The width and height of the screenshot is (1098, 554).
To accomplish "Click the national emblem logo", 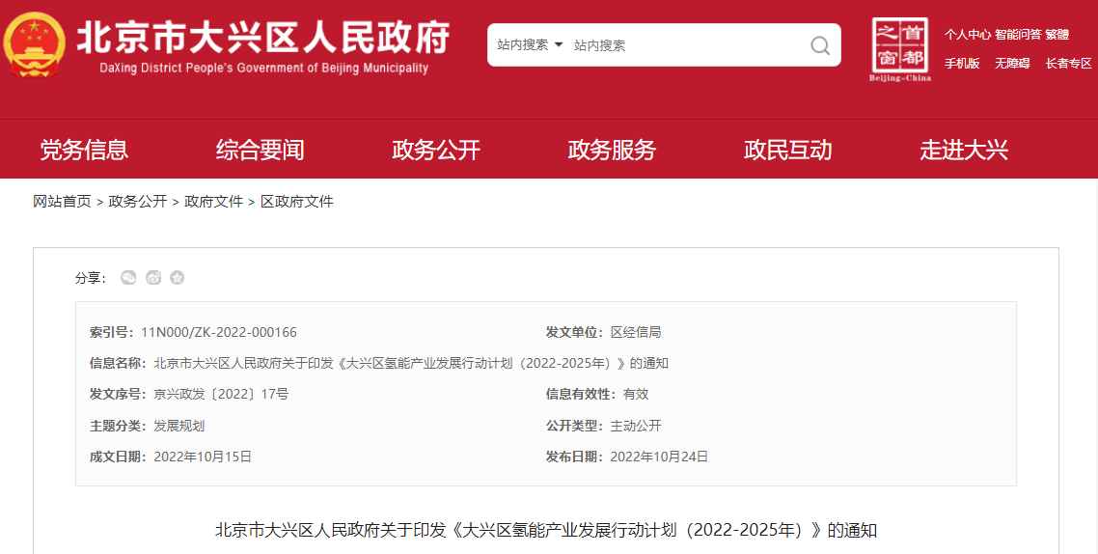I will pyautogui.click(x=35, y=45).
